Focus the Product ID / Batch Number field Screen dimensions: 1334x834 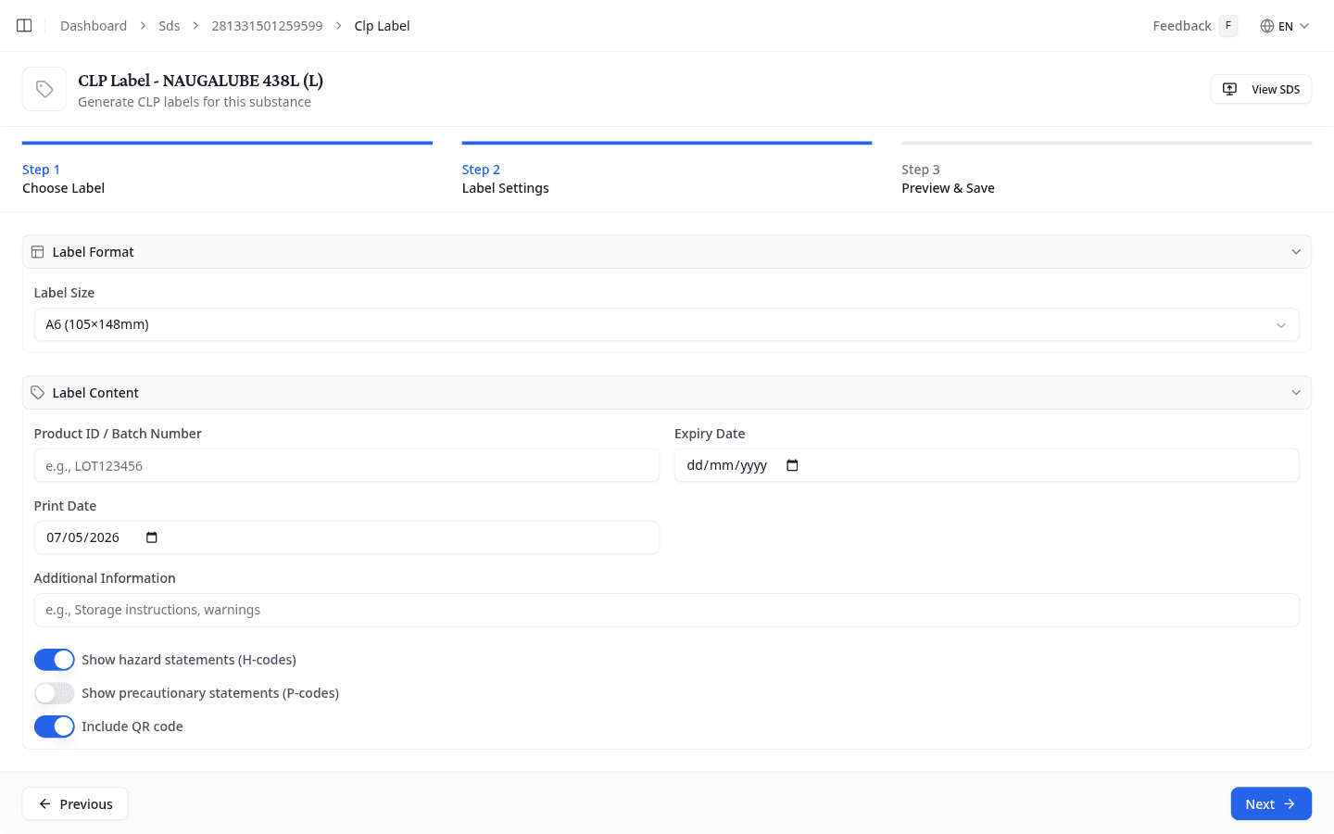click(x=346, y=465)
